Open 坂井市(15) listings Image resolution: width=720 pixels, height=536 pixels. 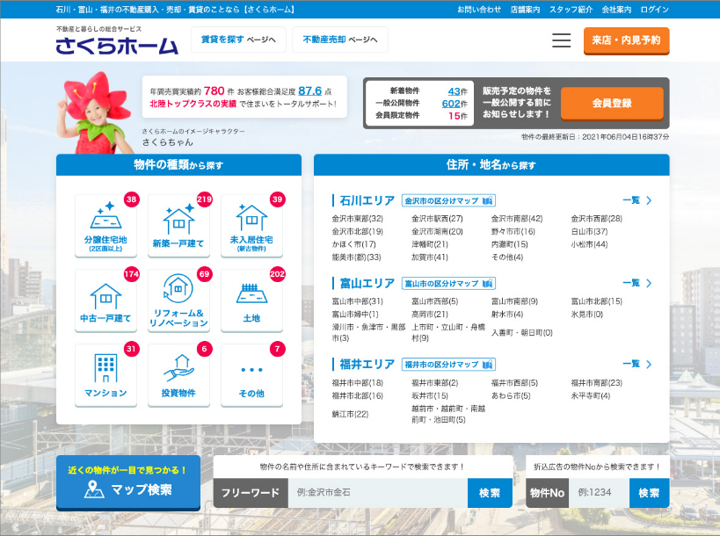430,395
